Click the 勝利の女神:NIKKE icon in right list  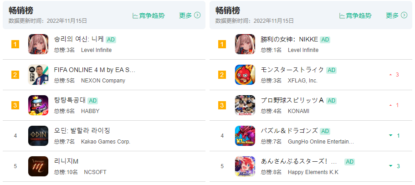pos(245,44)
